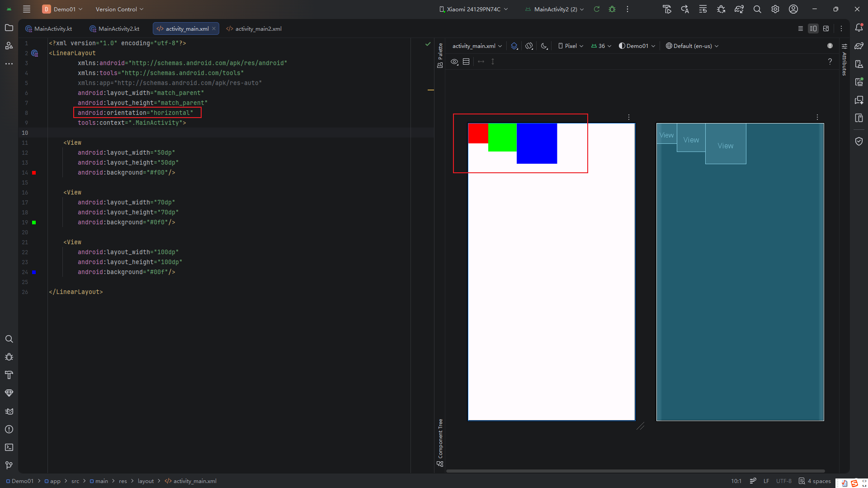Open the Pixel device preview dropdown
Image resolution: width=868 pixels, height=488 pixels.
571,46
